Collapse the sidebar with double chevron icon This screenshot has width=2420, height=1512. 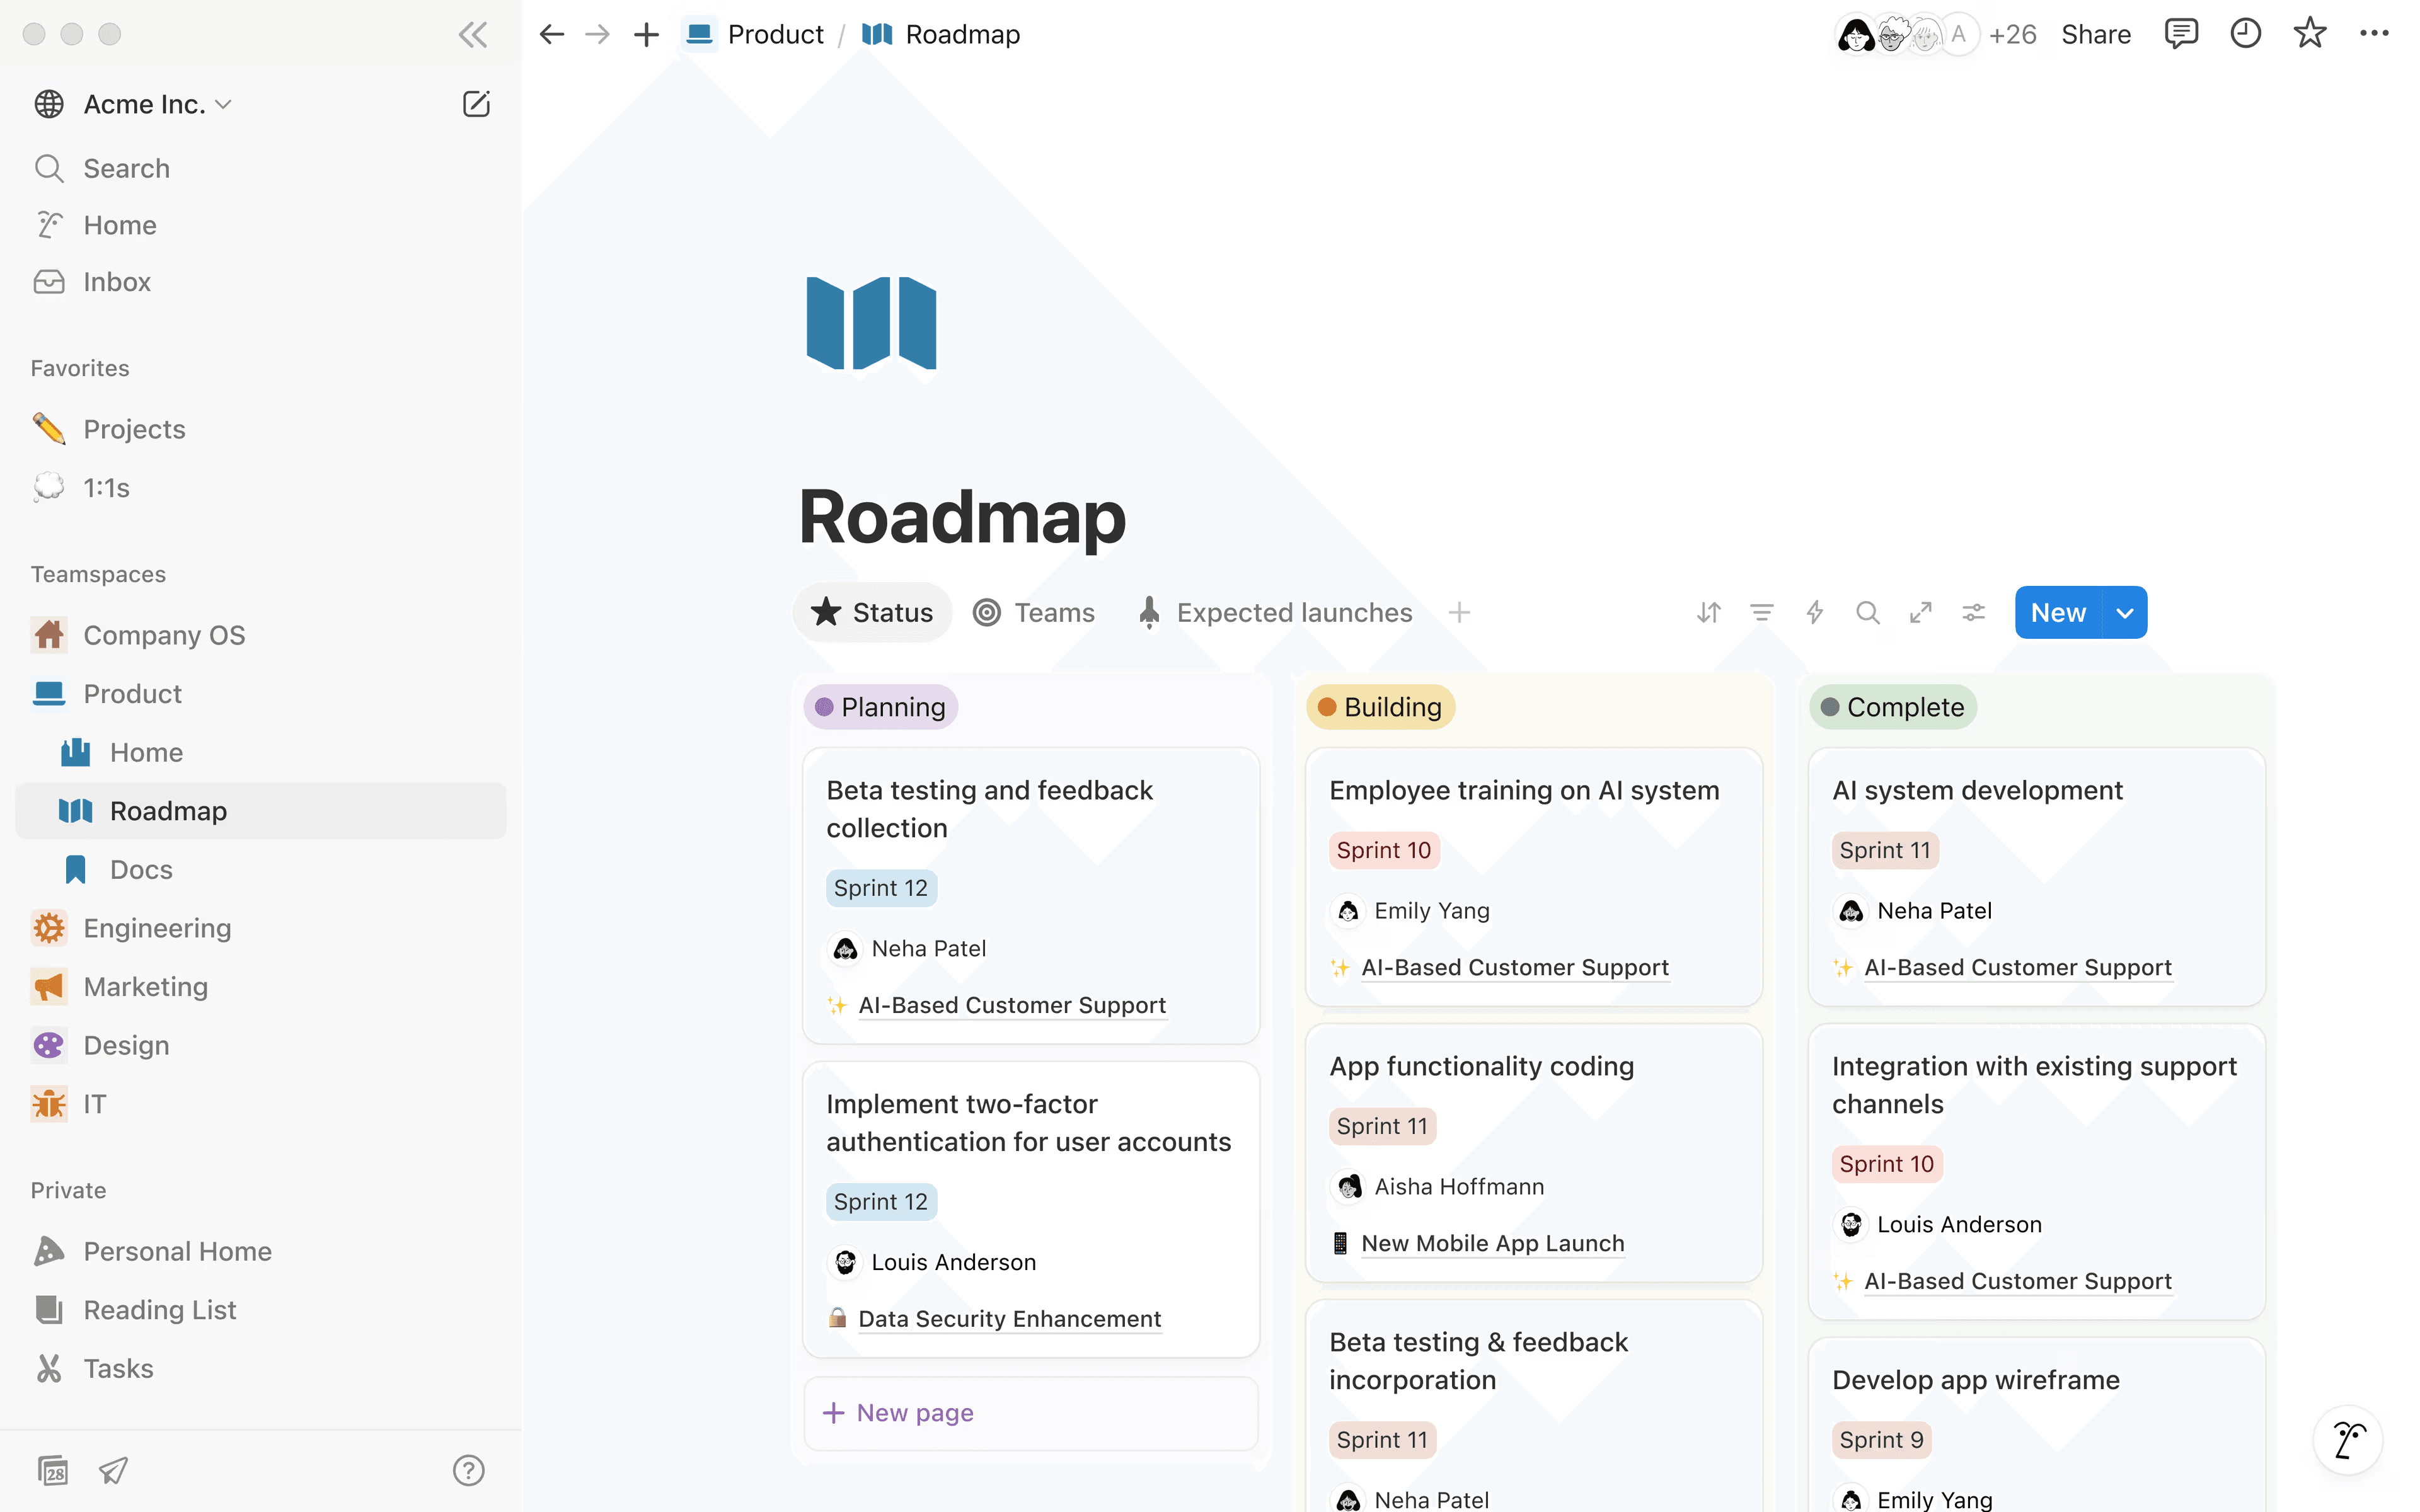[472, 35]
